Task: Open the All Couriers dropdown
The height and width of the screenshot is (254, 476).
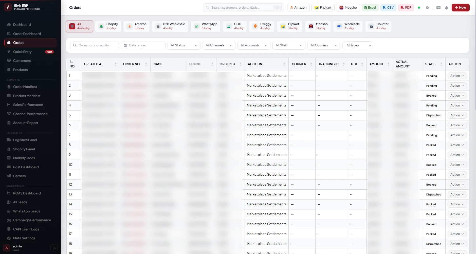Action: (x=324, y=45)
